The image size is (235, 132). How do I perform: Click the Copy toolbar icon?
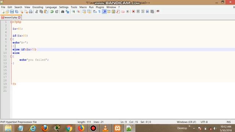41,12
